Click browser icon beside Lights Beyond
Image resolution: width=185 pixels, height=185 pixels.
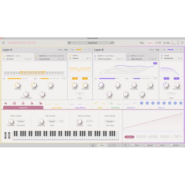(150, 59)
